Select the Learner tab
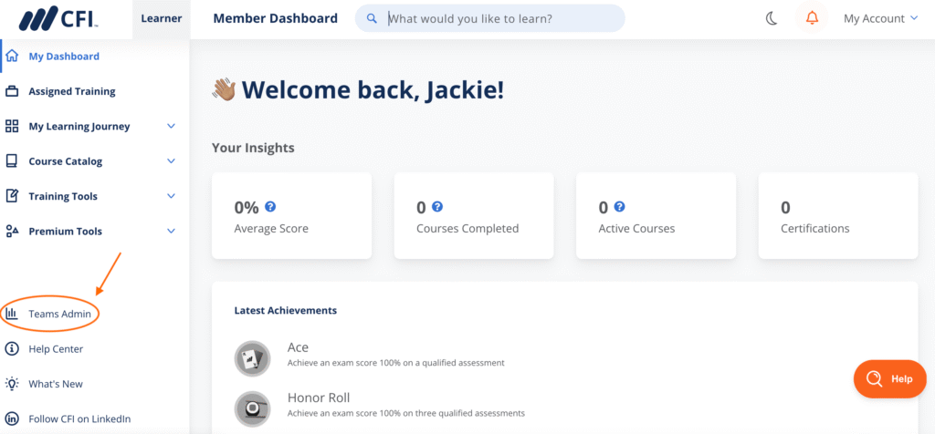 click(x=162, y=18)
